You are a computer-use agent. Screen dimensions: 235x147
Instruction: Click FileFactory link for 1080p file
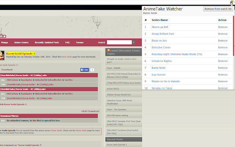12,80
